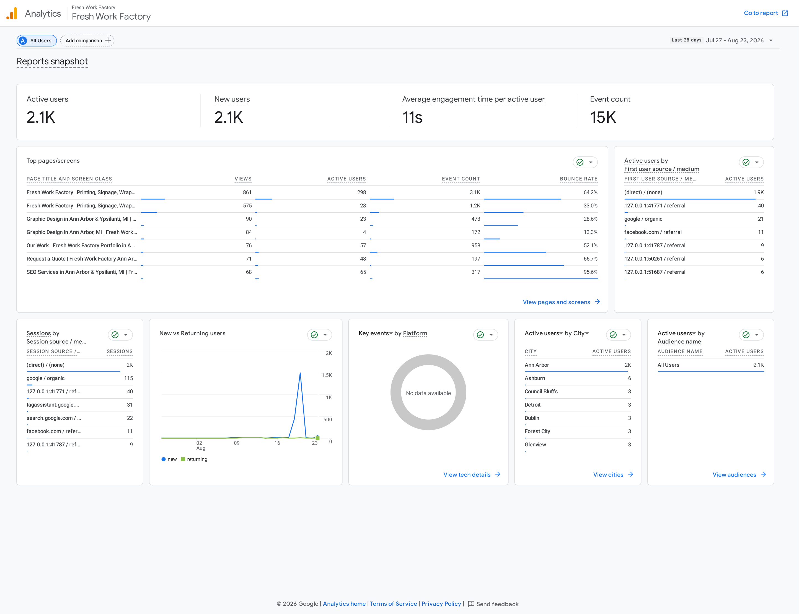Viewport: 799px width, 614px height.
Task: Click the arrow icon next to View tech details
Action: 498,474
